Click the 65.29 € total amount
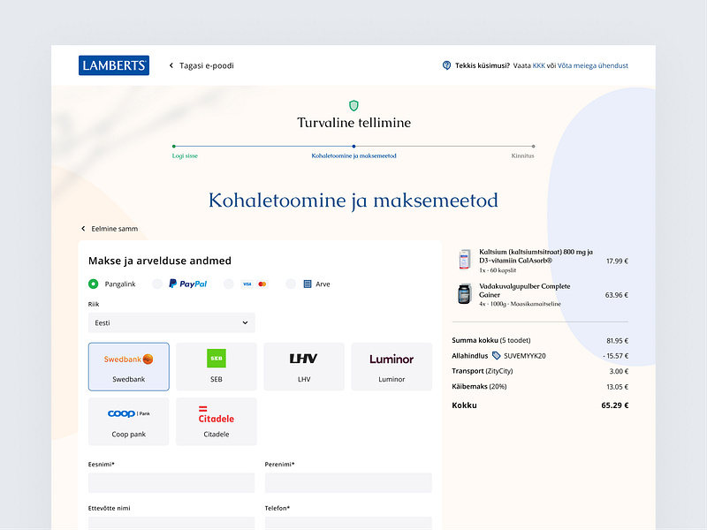The image size is (707, 530). pos(614,405)
